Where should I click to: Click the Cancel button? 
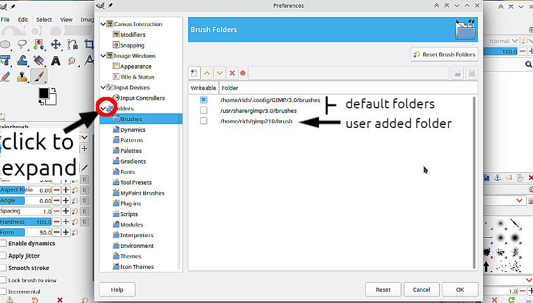[421, 290]
